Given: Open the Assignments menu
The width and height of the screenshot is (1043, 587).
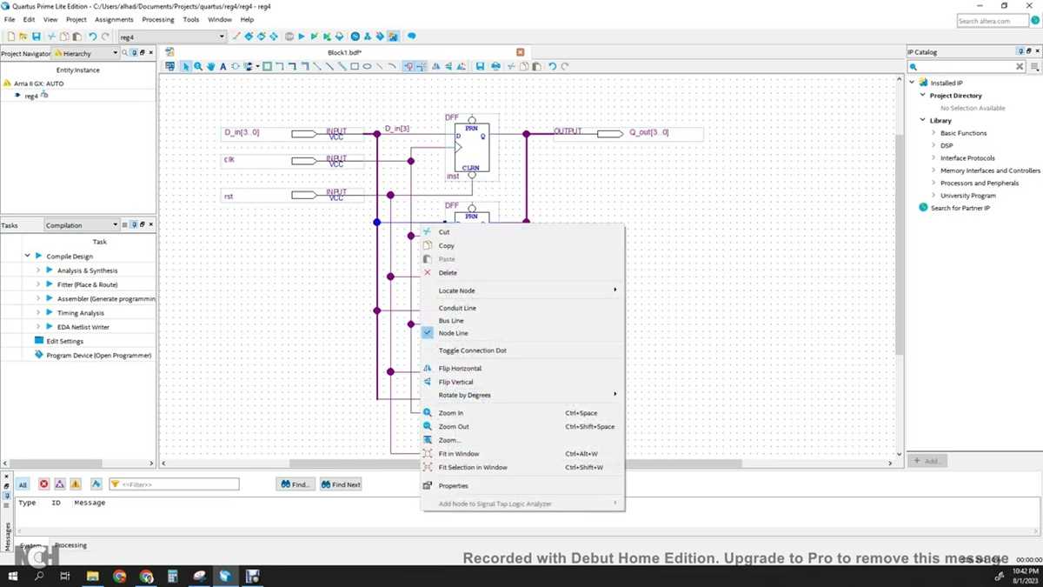Looking at the screenshot, I should click(x=114, y=19).
